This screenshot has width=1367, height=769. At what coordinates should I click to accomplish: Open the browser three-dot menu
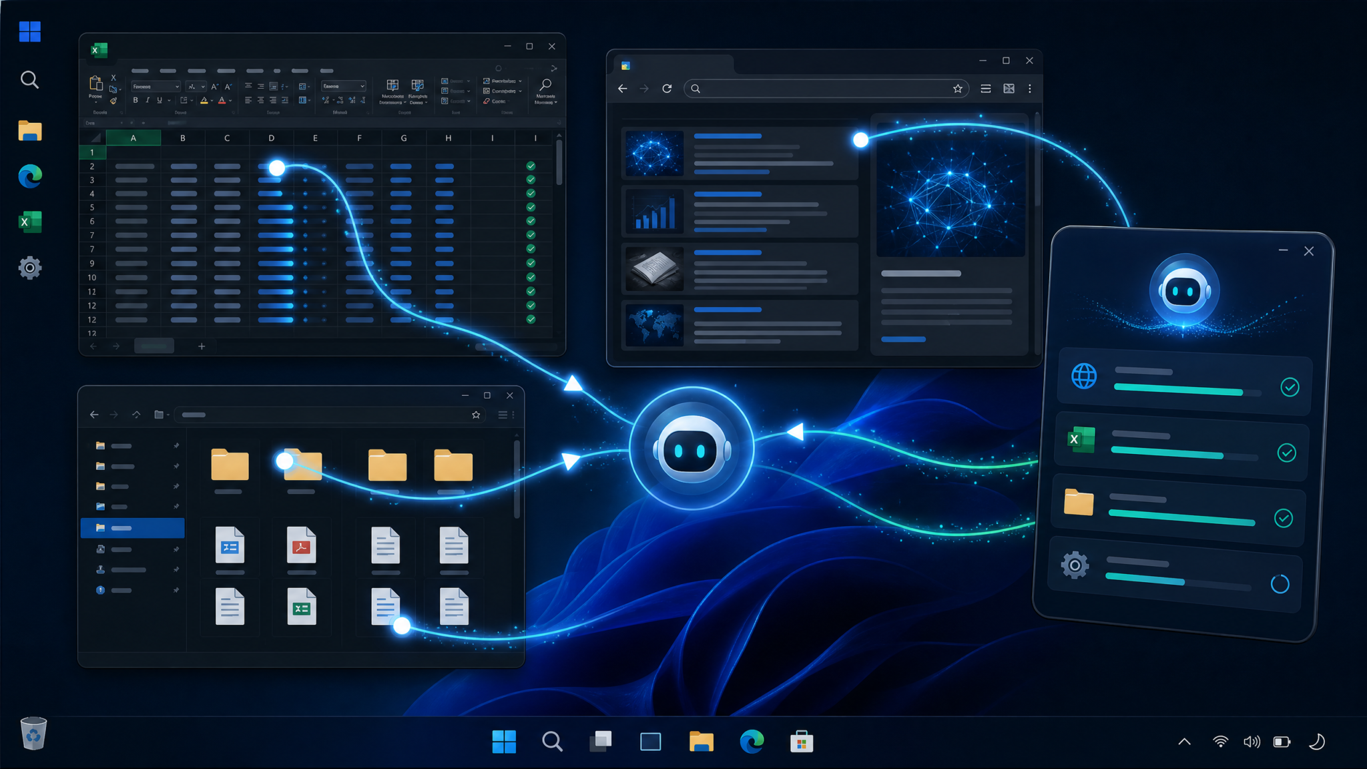(x=1030, y=88)
